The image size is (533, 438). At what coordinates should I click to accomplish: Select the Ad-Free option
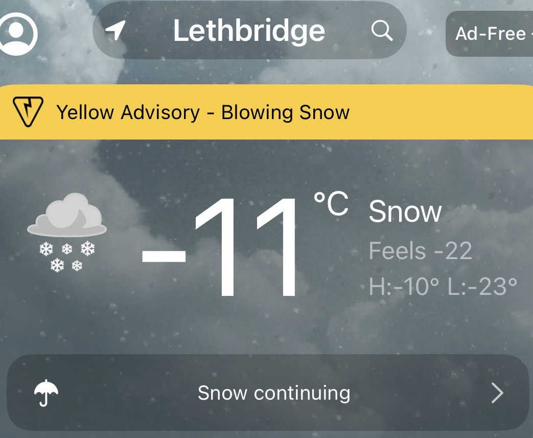click(x=491, y=34)
